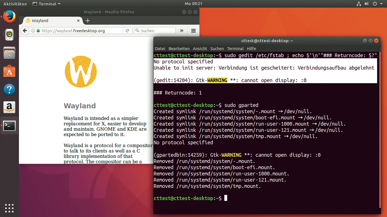The image size is (387, 217).
Task: Click the Firefox title Wayland - Mozilla Firefox
Action: pyautogui.click(x=109, y=12)
